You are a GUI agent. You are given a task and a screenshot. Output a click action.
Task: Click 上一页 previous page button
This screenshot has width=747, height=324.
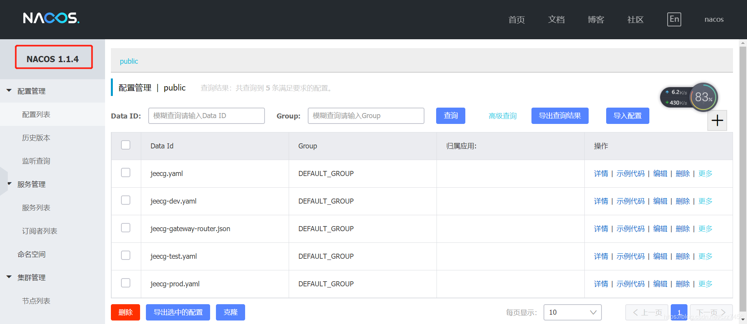coord(647,312)
